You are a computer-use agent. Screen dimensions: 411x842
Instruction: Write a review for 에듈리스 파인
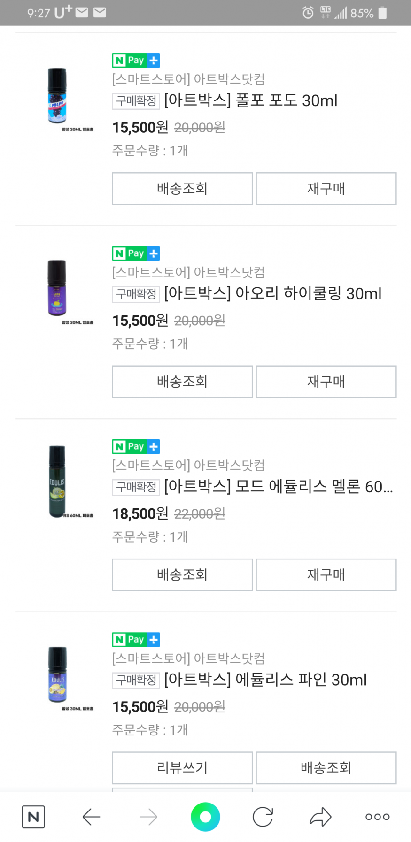[x=182, y=768]
